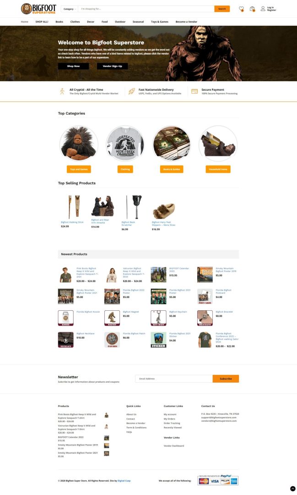Open the wishlist heart icon
The width and height of the screenshot is (297, 495).
coord(241,9)
